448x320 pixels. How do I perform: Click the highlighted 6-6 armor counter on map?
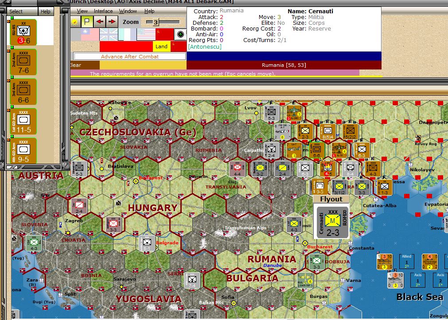pyautogui.click(x=316, y=150)
